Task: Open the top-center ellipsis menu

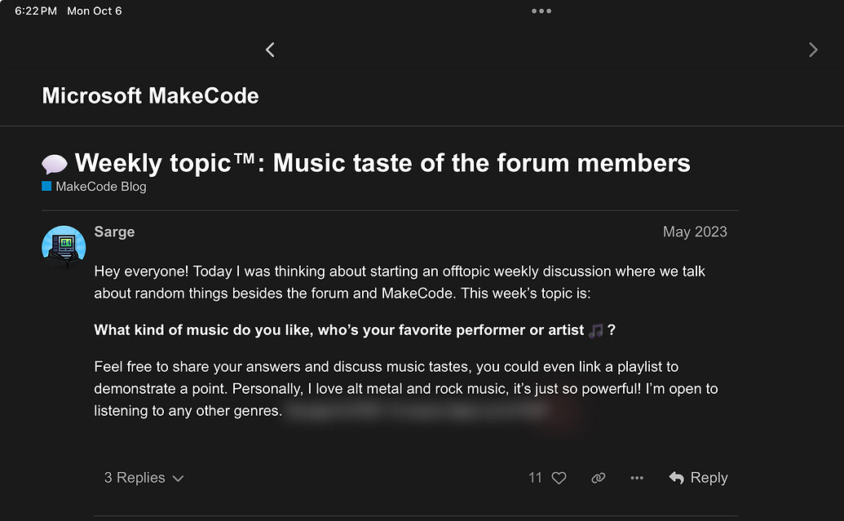Action: pyautogui.click(x=541, y=11)
